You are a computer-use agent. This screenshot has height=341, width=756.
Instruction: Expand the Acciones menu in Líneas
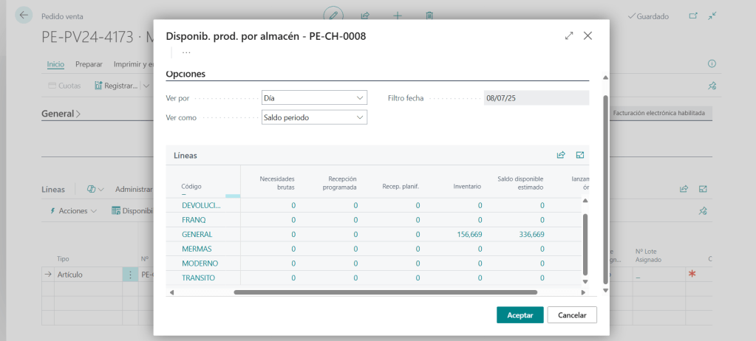(x=73, y=211)
